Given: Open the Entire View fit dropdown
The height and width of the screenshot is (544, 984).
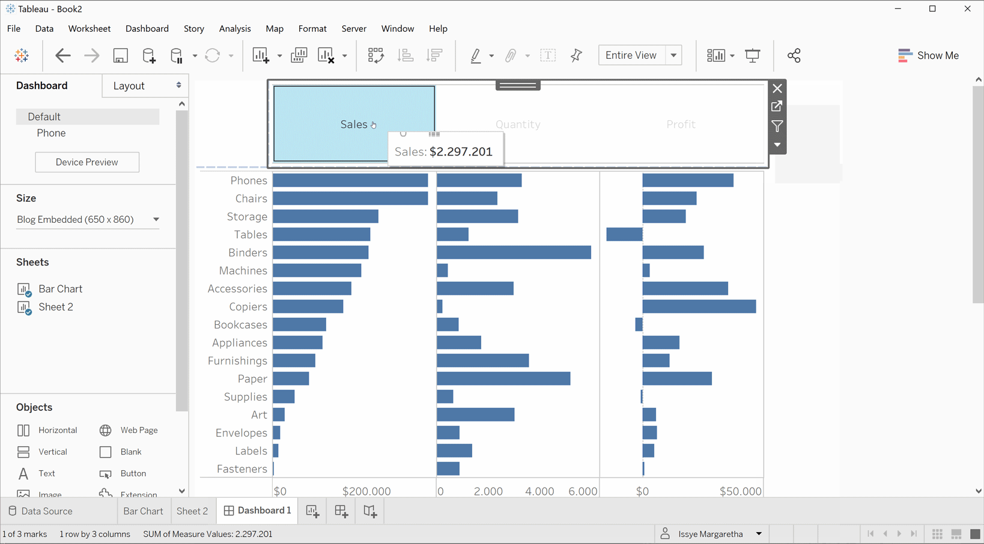Looking at the screenshot, I should [674, 55].
